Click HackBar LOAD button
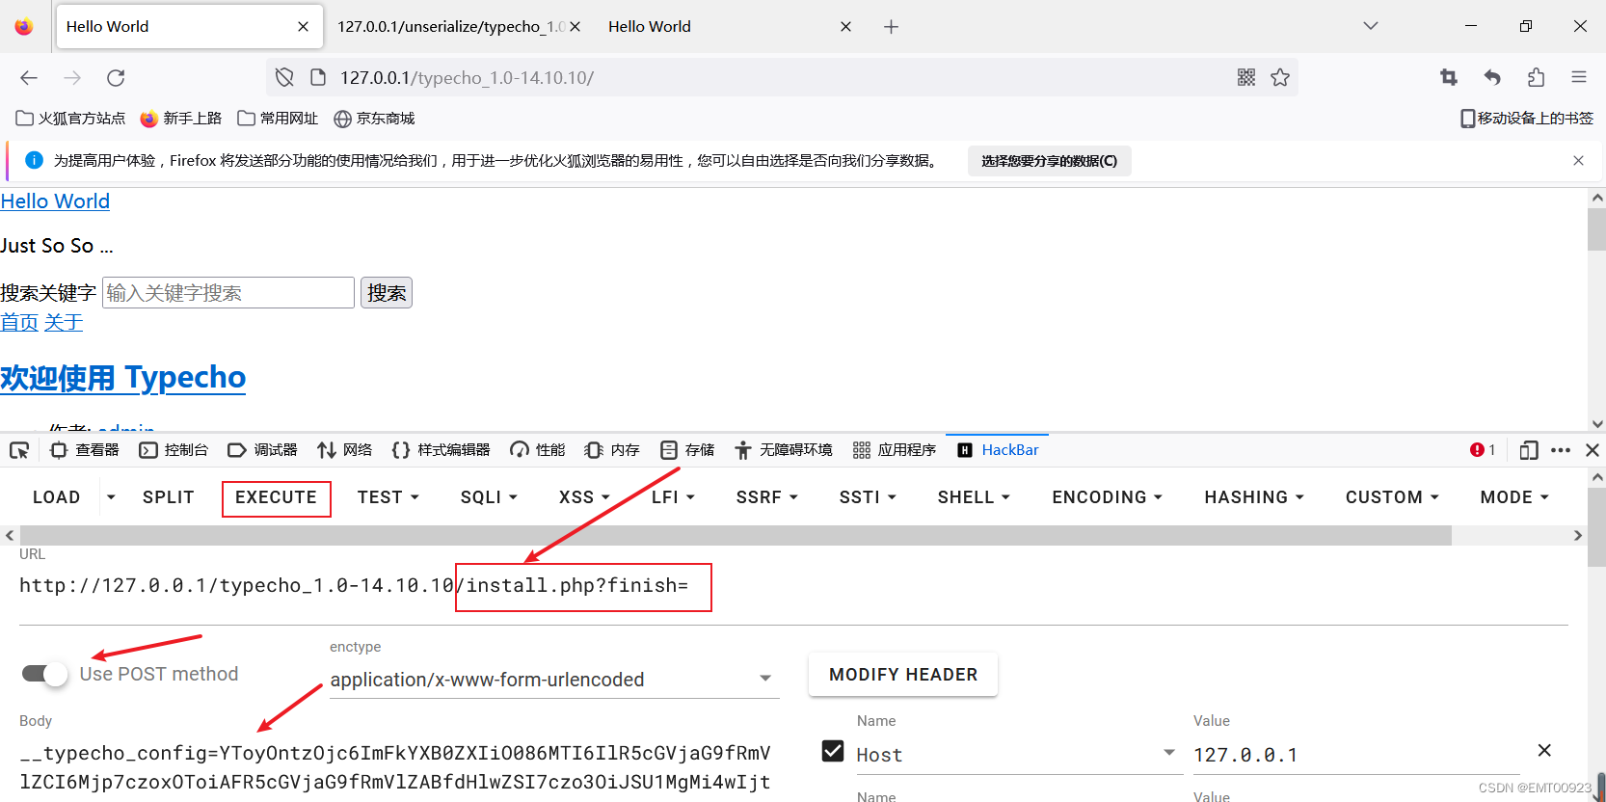1606x802 pixels. click(57, 497)
